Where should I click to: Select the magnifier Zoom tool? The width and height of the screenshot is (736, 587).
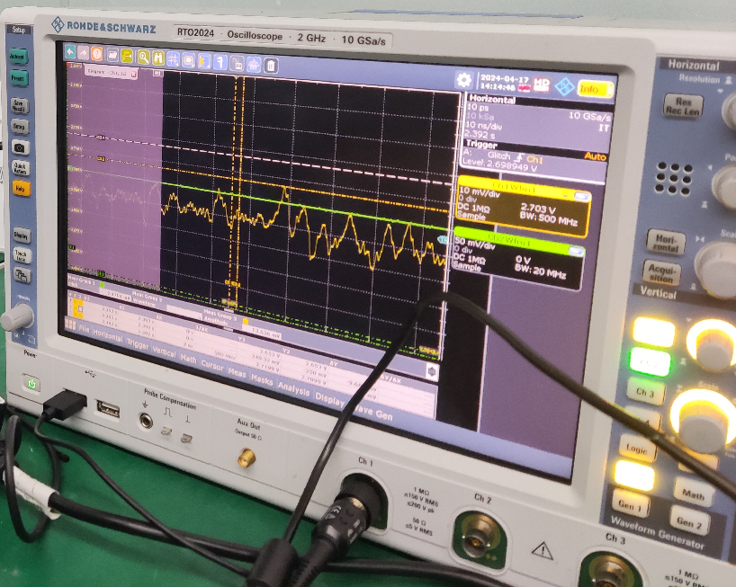tap(143, 58)
